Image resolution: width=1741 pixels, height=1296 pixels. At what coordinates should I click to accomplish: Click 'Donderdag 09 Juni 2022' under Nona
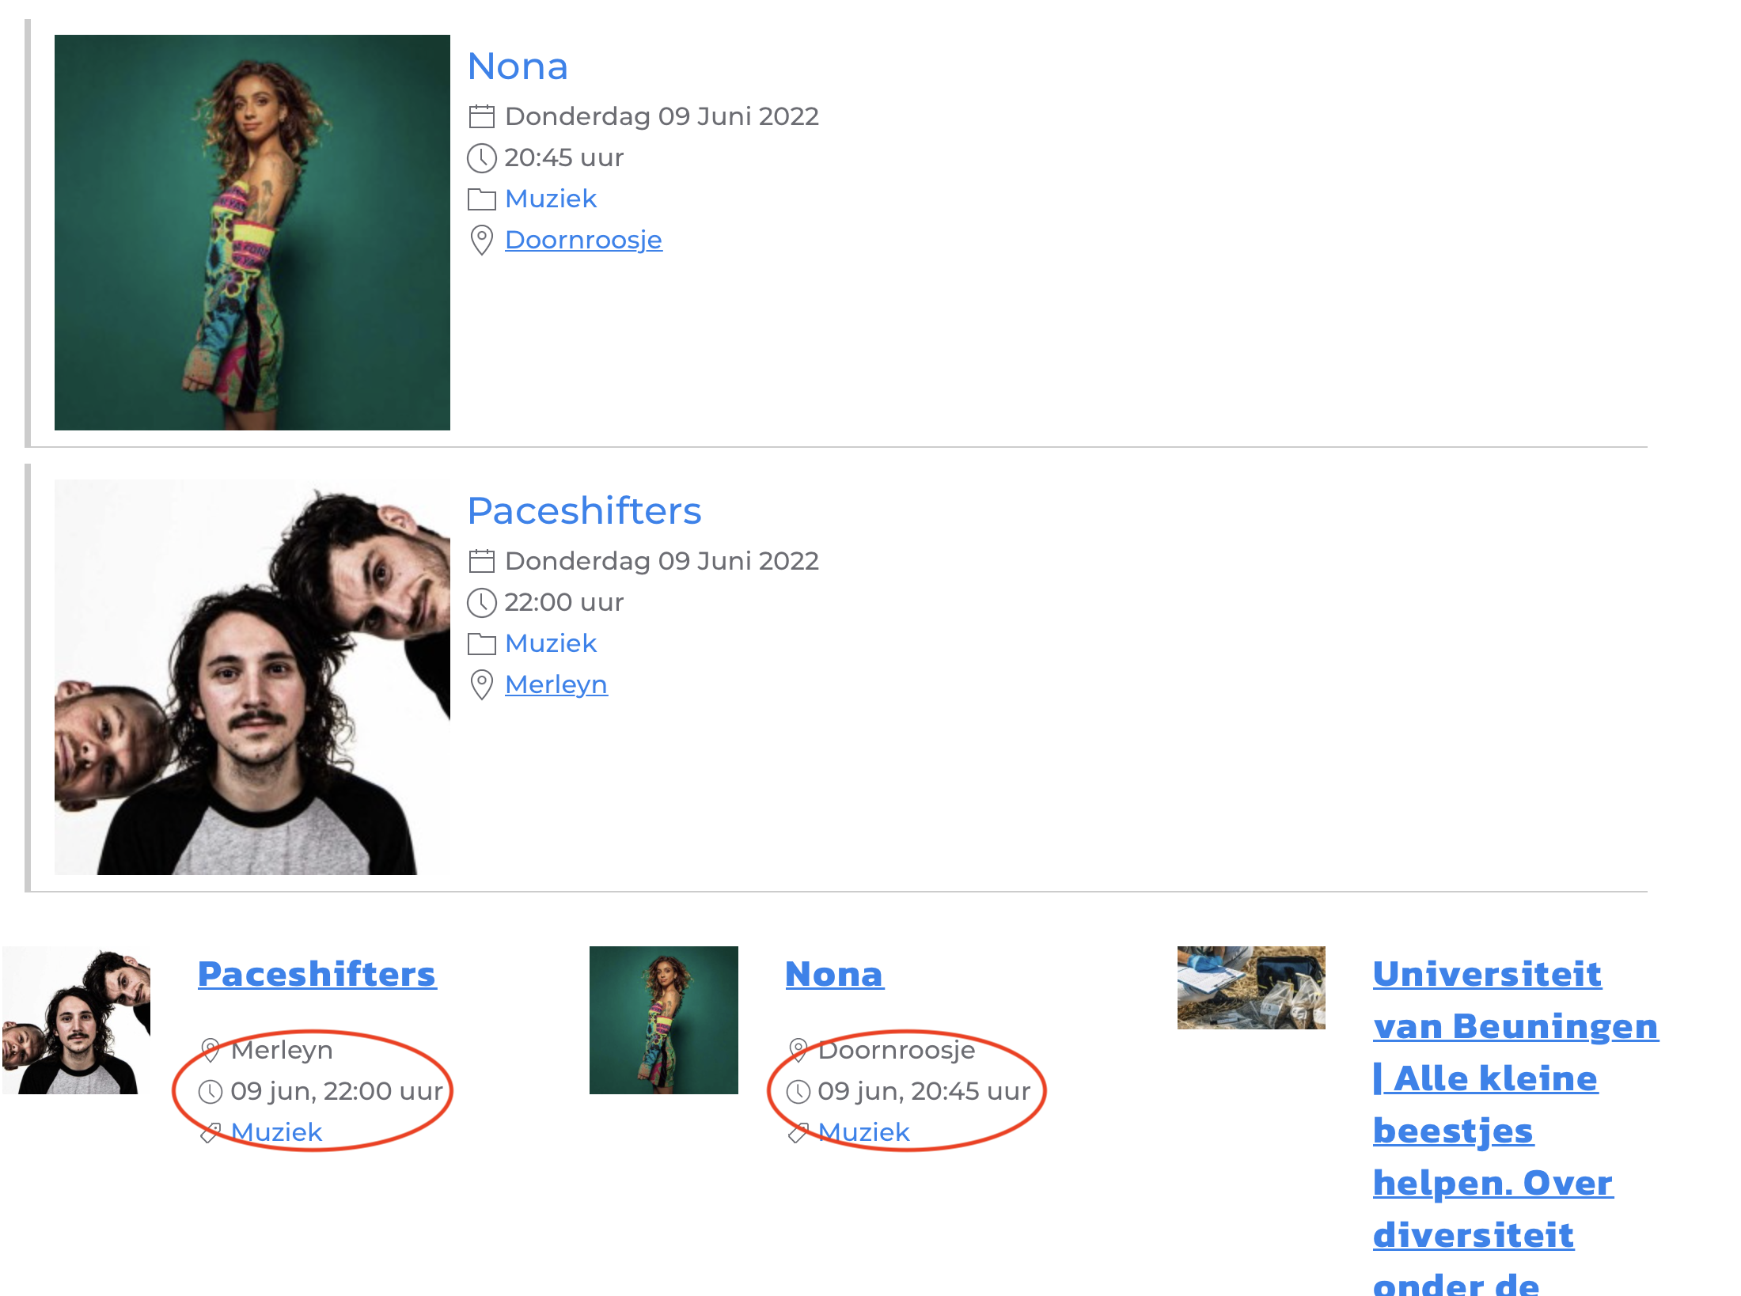[662, 116]
